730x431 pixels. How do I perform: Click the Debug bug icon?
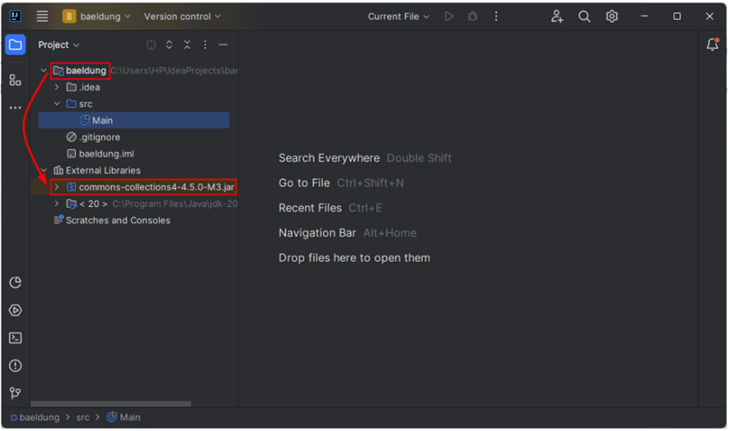pyautogui.click(x=472, y=16)
